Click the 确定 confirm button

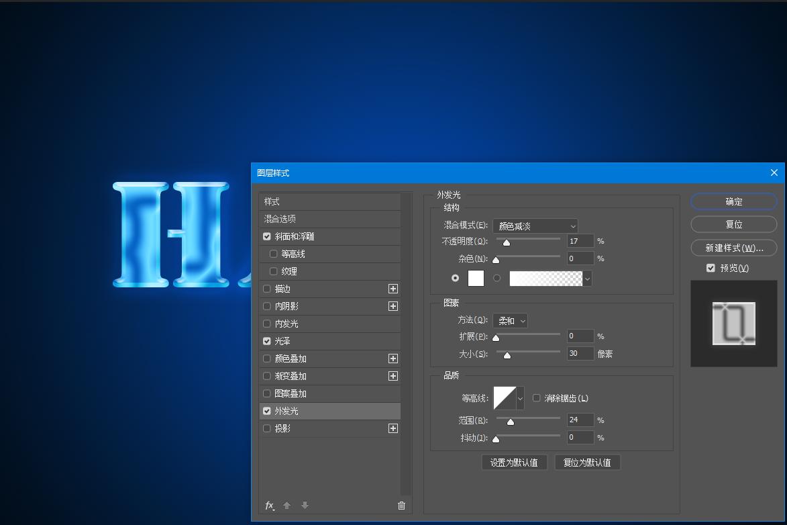click(x=733, y=201)
